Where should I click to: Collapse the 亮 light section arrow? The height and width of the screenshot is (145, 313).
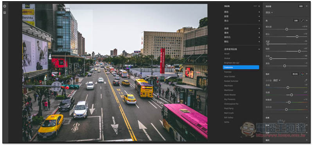coord(307,21)
